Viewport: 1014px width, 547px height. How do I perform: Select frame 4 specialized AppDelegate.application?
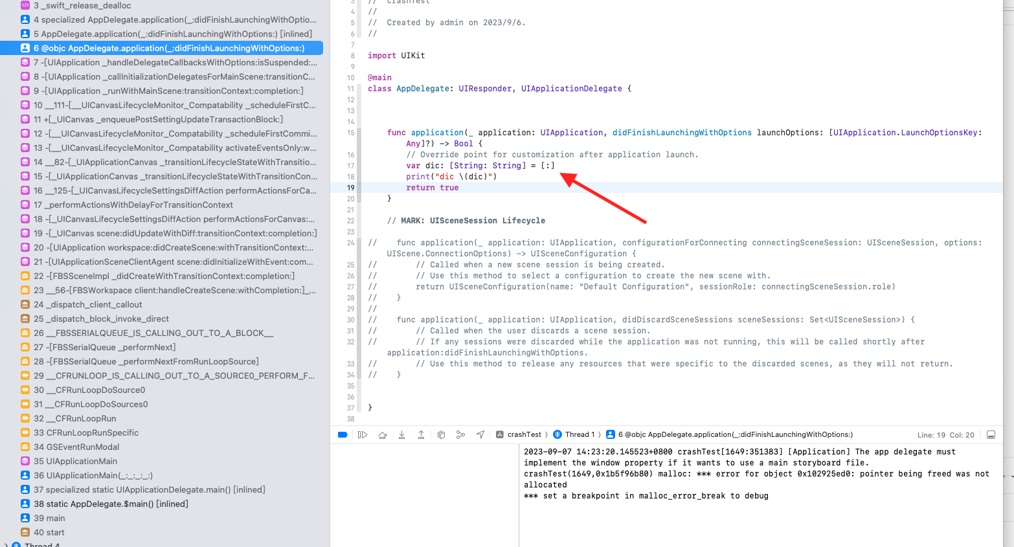(x=162, y=19)
